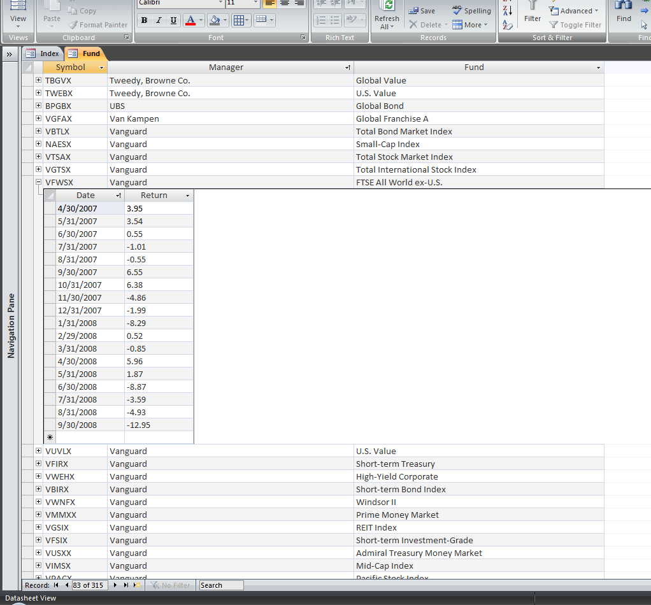Expand the TBGVX row subdatasheet
This screenshot has height=605, width=651.
(39, 80)
